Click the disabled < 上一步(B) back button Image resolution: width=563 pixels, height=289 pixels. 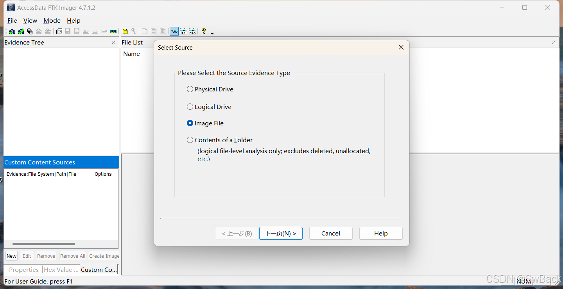[x=237, y=233]
